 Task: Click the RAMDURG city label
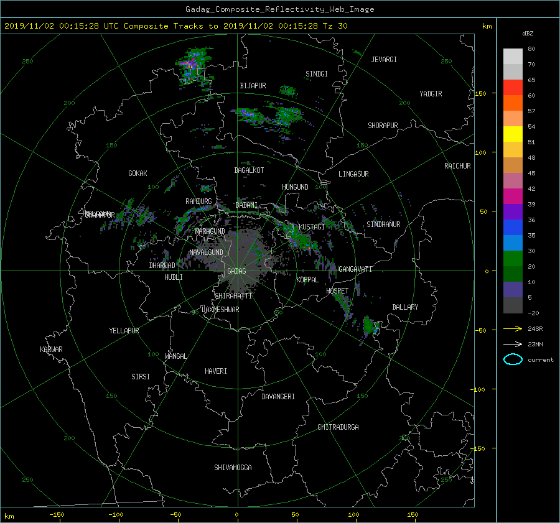pyautogui.click(x=198, y=201)
